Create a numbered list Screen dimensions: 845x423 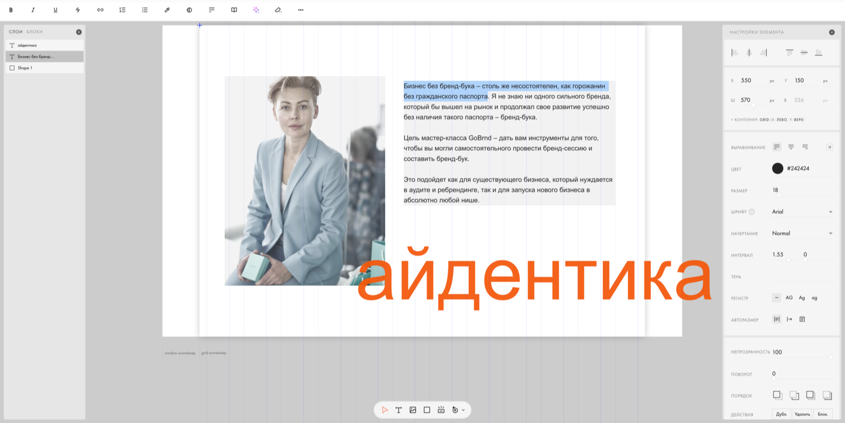[x=122, y=10]
